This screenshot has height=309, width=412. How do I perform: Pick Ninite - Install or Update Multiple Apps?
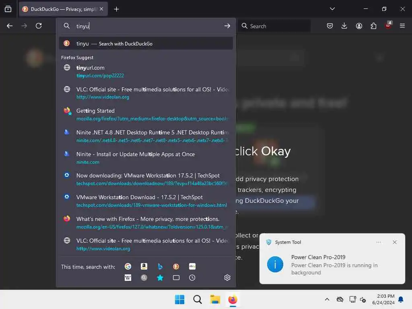point(146,158)
